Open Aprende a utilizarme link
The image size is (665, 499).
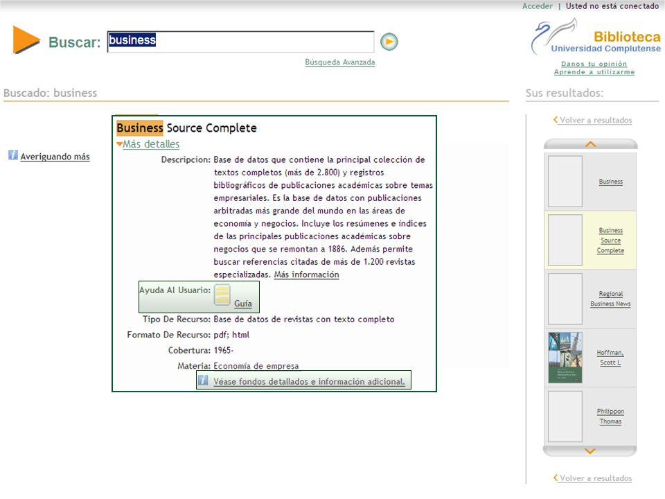[594, 72]
